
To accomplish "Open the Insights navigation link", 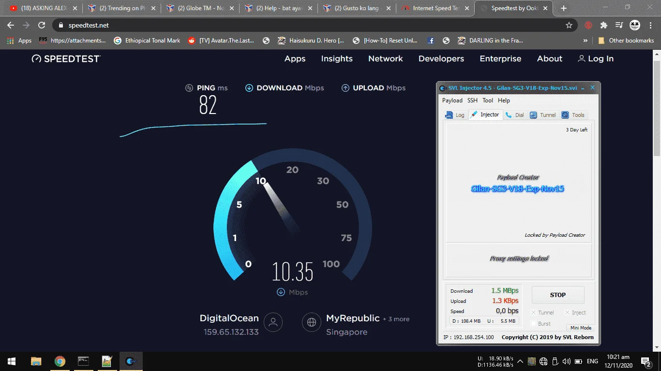I will pyautogui.click(x=337, y=58).
